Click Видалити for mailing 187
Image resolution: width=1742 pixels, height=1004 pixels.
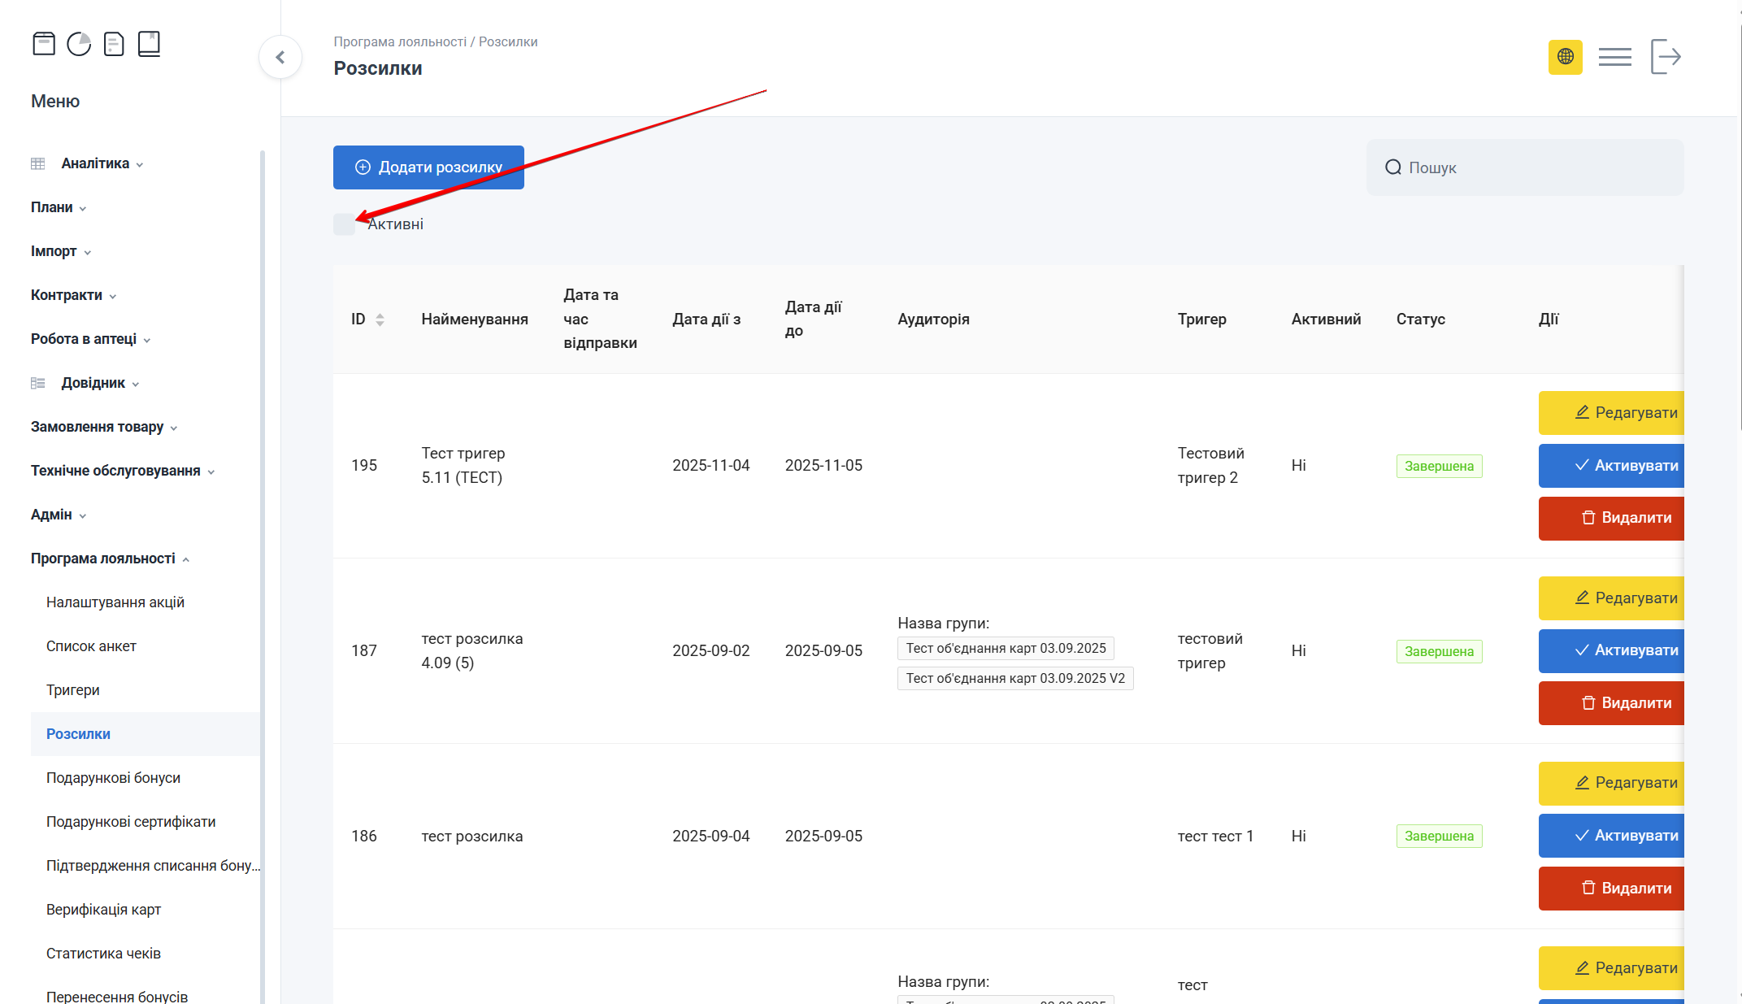(1611, 703)
